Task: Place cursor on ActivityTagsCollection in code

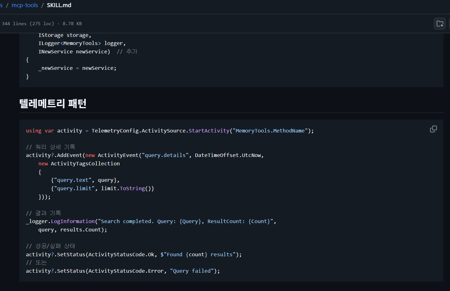Action: (x=85, y=163)
